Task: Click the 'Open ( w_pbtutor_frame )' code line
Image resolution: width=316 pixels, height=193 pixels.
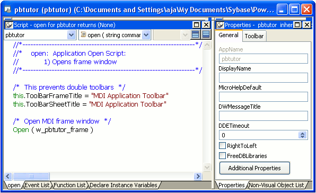Action: (53, 130)
